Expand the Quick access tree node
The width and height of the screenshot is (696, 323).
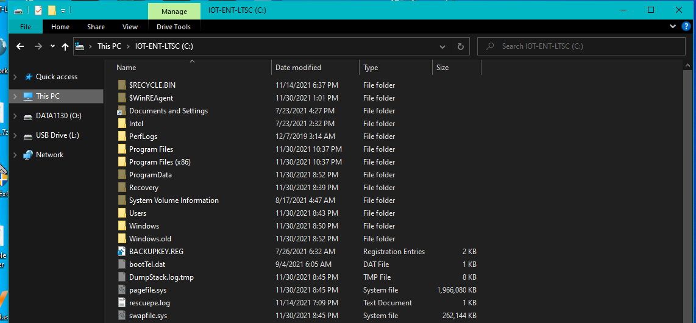15,77
